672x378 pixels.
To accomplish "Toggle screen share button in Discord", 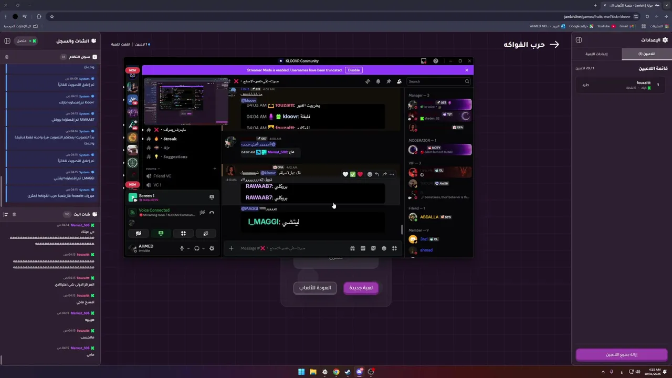I will 161,233.
